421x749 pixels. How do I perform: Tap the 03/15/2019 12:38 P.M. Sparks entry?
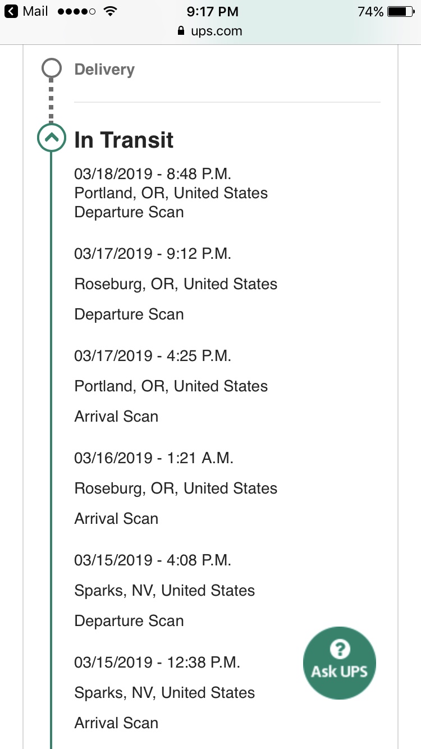pos(164,692)
